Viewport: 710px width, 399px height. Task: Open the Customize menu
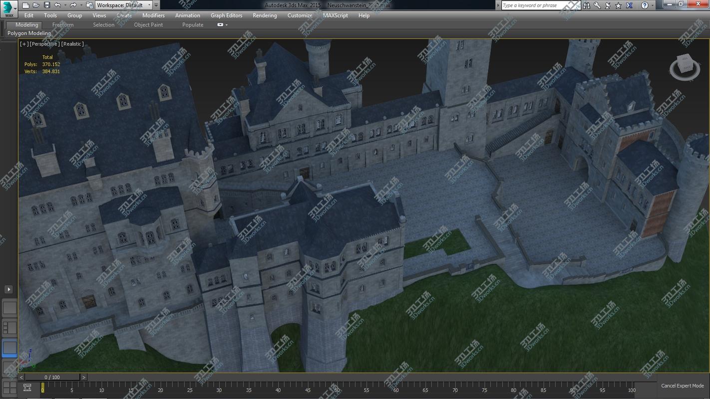point(300,15)
